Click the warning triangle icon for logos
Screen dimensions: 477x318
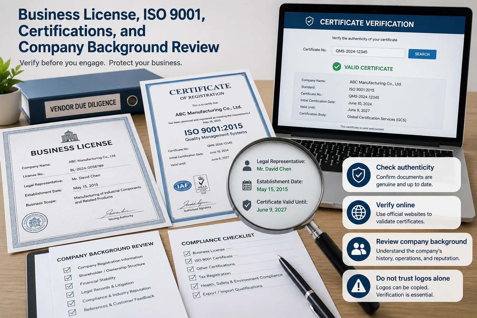(x=359, y=285)
